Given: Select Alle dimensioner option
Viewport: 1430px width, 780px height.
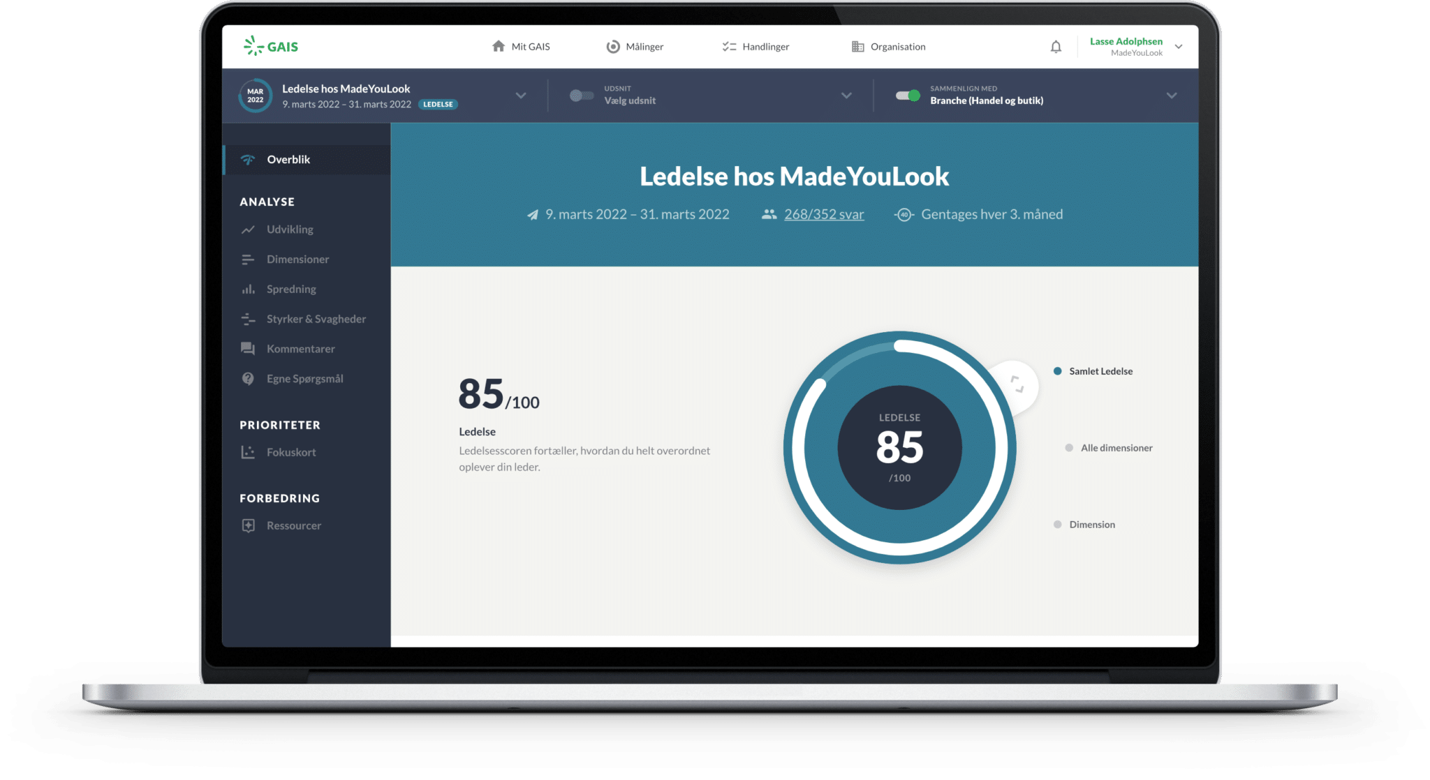Looking at the screenshot, I should pos(1108,448).
